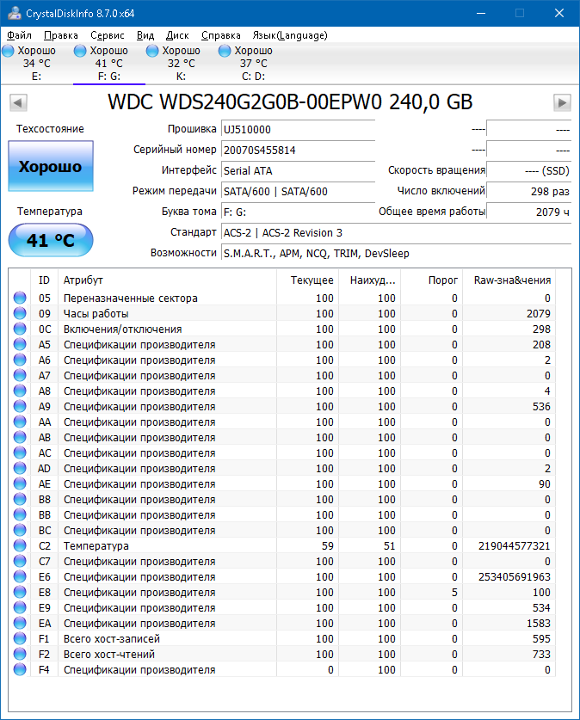
Task: Open the Диск menu
Action: point(177,35)
